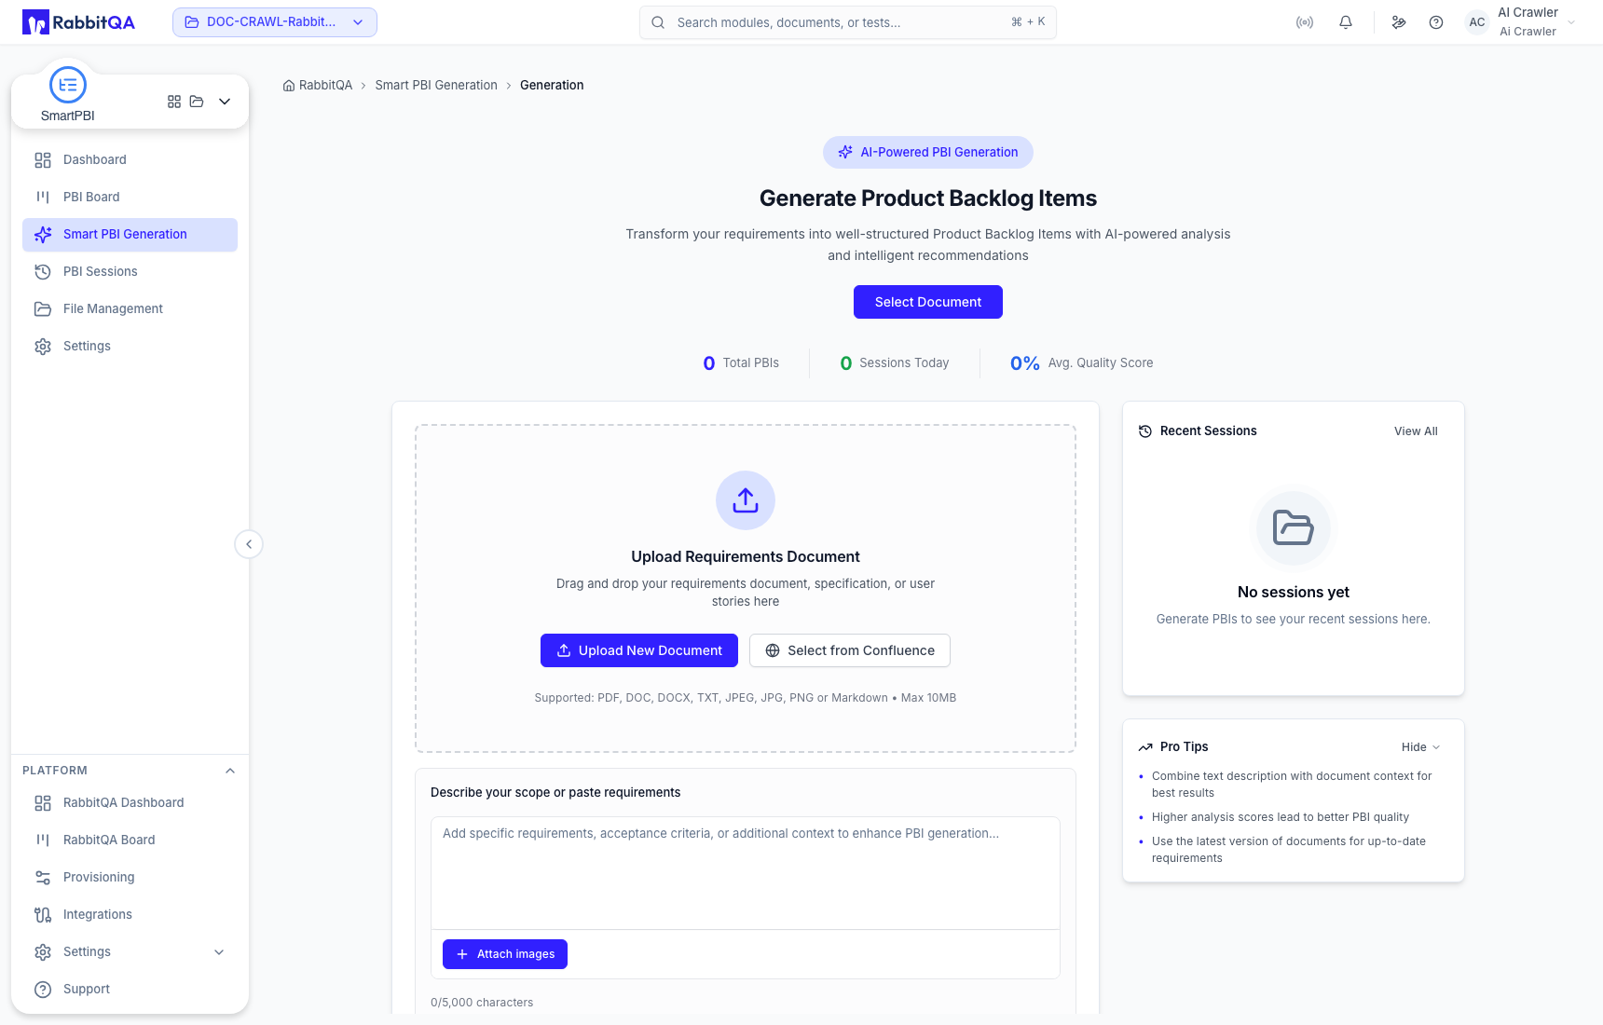Click Attach images button
1603x1025 pixels.
pyautogui.click(x=505, y=954)
